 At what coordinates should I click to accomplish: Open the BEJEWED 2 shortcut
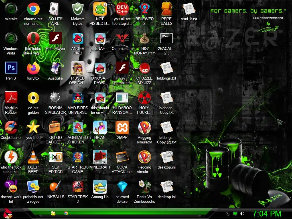(x=144, y=9)
